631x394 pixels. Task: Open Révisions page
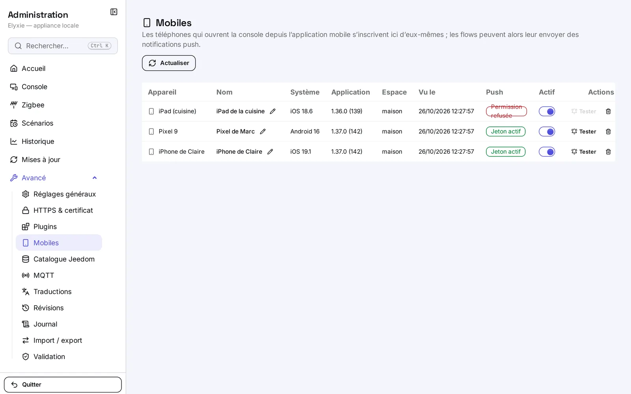(59, 308)
